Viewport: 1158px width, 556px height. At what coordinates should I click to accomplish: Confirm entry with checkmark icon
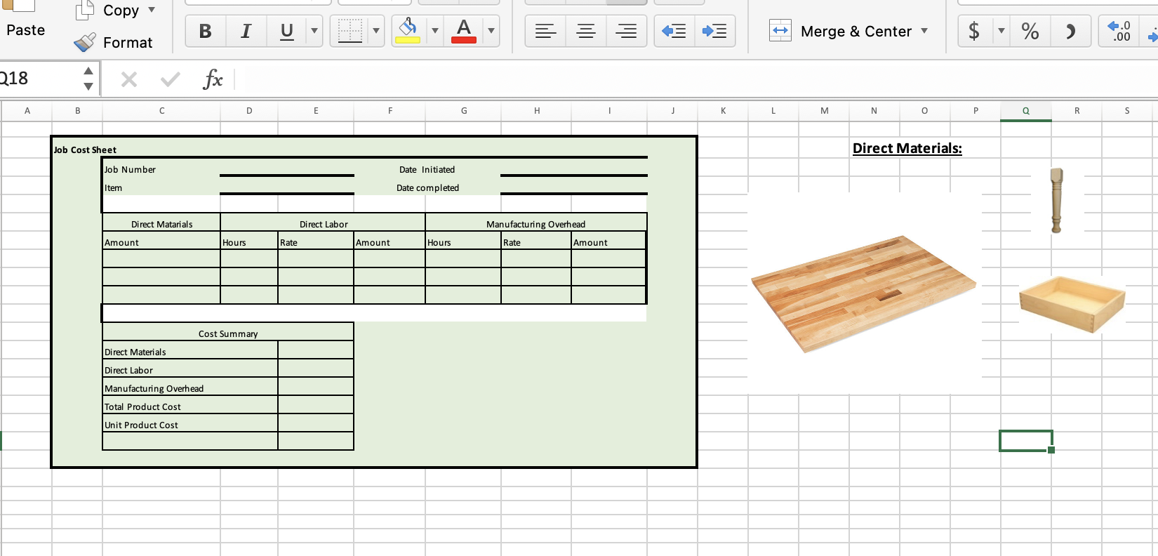170,79
